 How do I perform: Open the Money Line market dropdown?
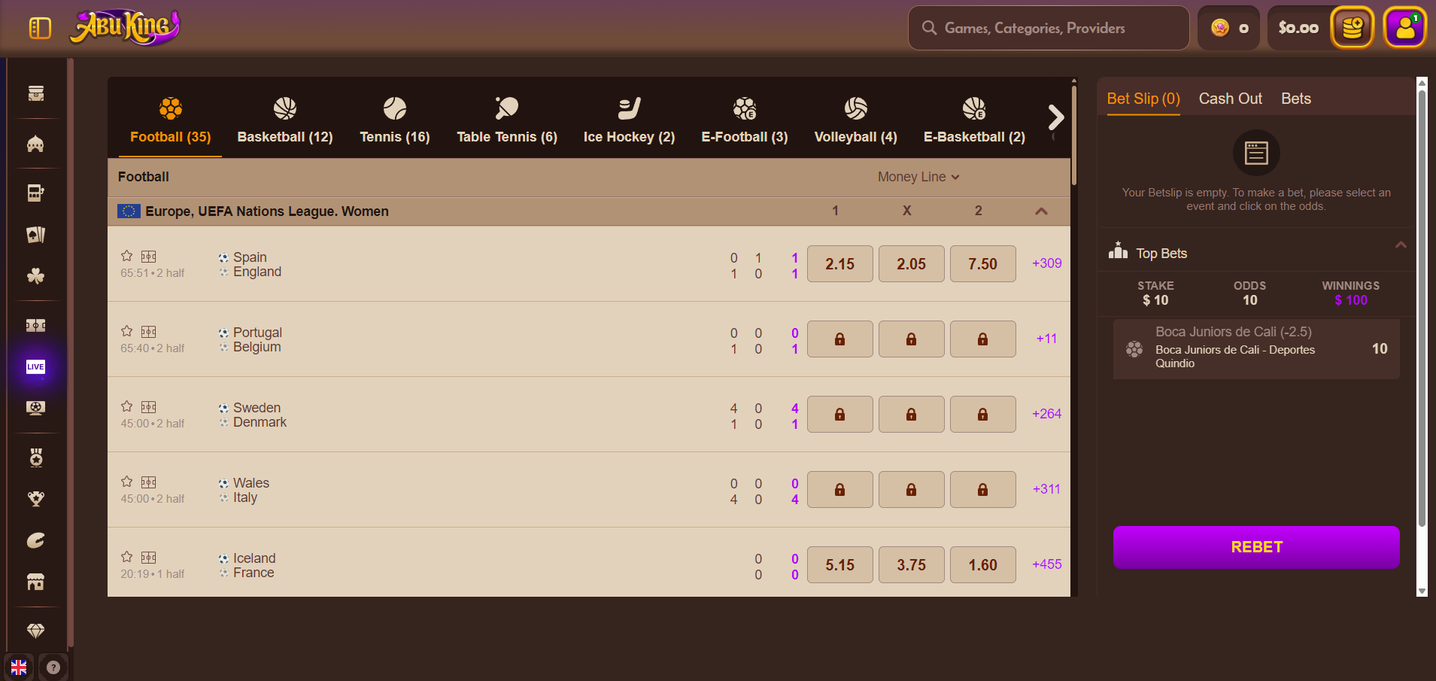[x=918, y=177]
